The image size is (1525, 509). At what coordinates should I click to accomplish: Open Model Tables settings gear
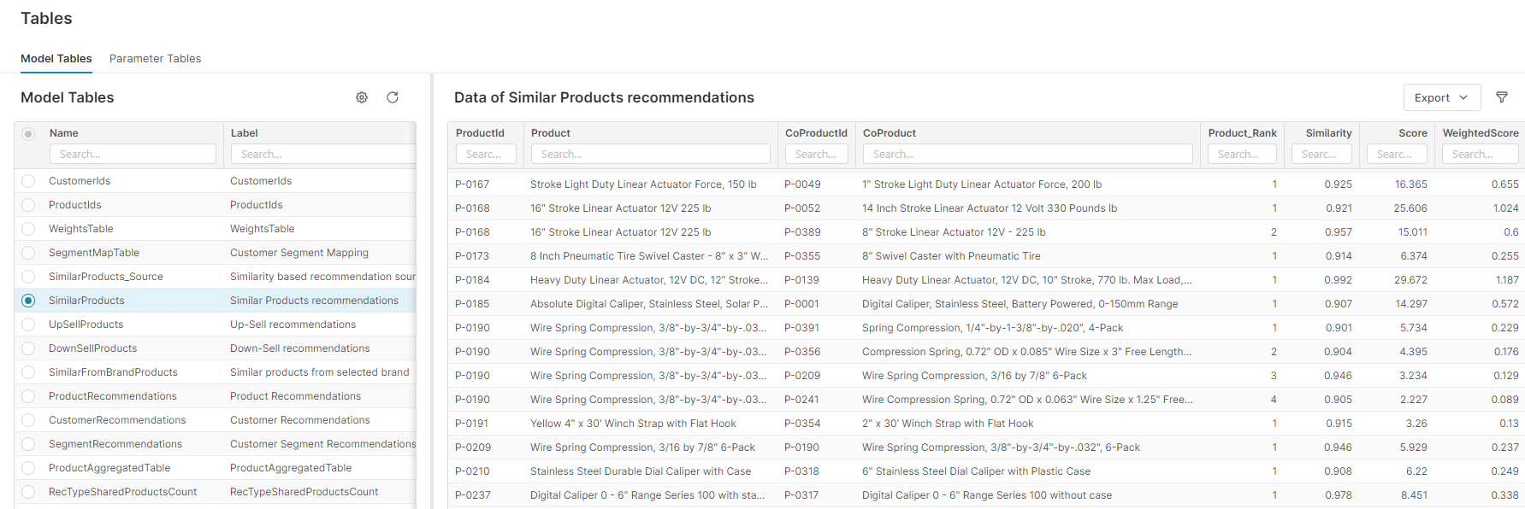362,97
